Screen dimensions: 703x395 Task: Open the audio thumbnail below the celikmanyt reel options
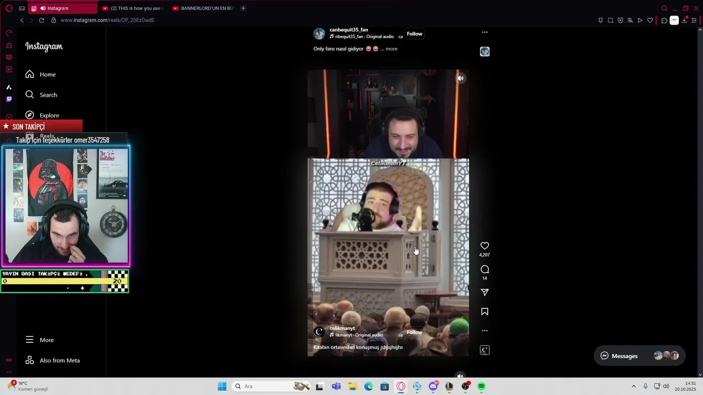click(484, 350)
